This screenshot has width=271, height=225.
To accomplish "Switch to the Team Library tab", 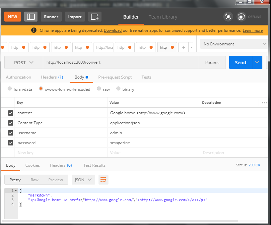I will 163,17.
